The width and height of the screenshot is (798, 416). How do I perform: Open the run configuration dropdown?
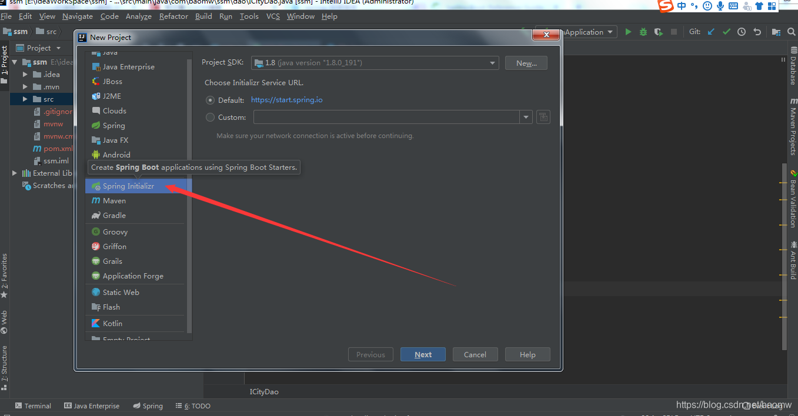[x=610, y=32]
